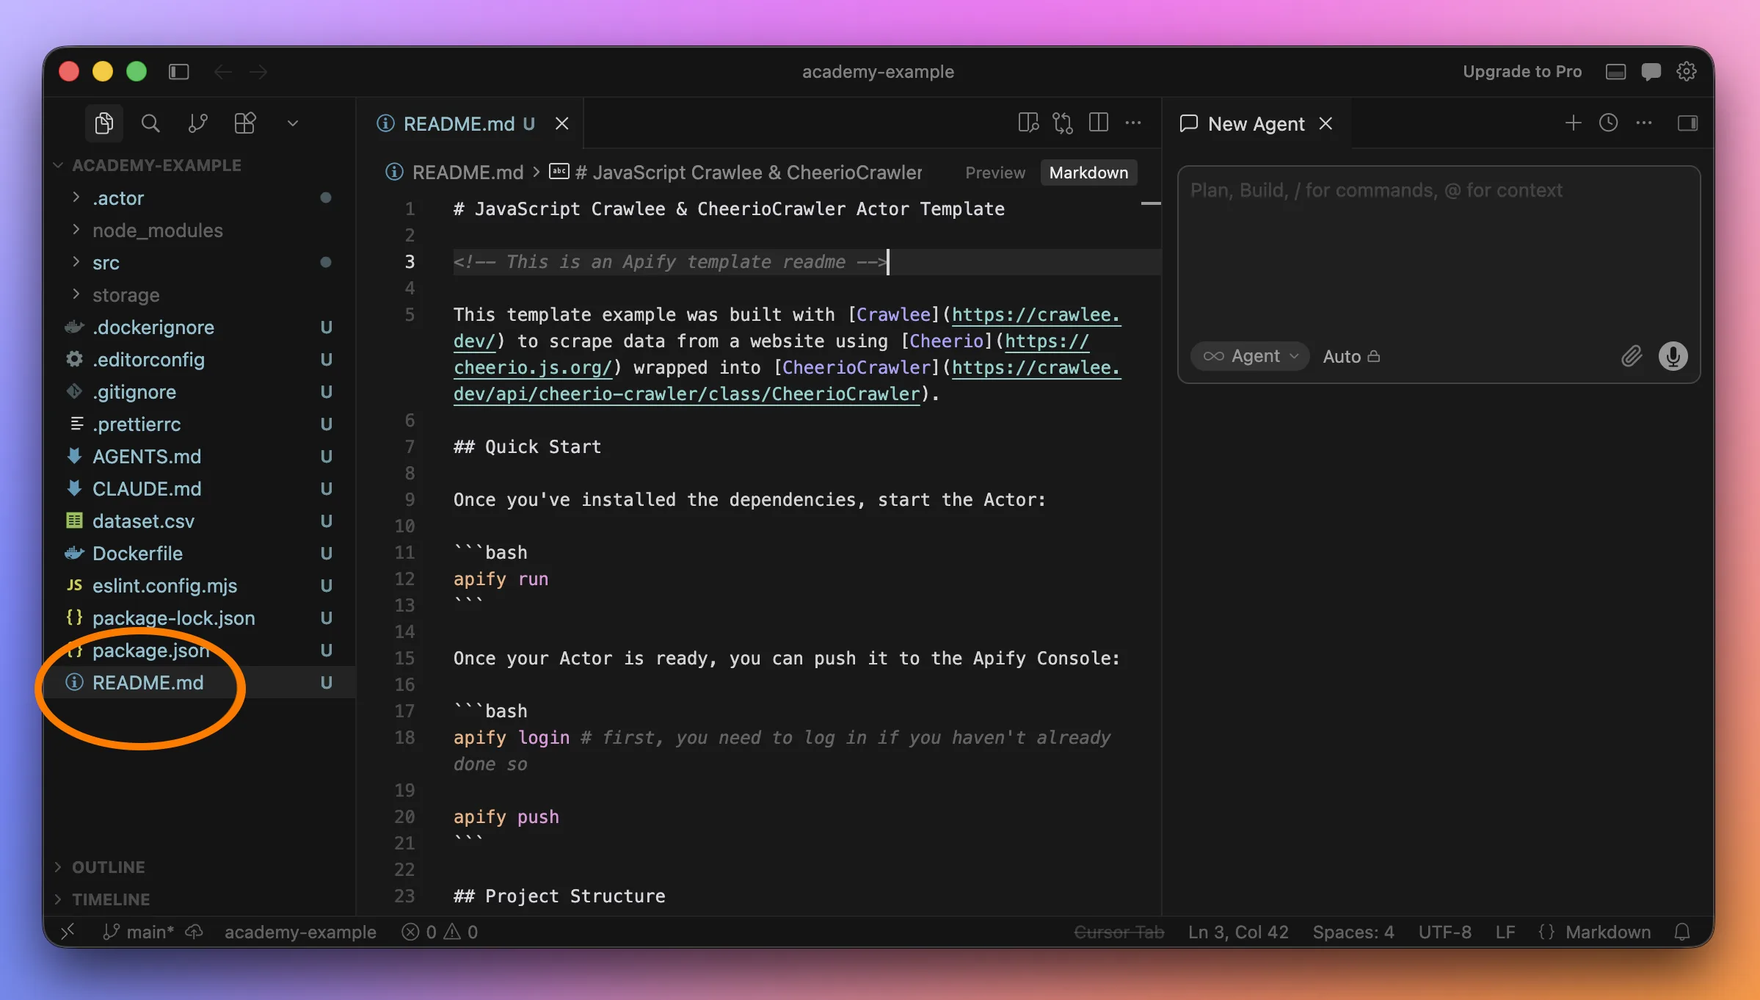Close the README.md editor tab
The height and width of the screenshot is (1000, 1760).
(561, 123)
